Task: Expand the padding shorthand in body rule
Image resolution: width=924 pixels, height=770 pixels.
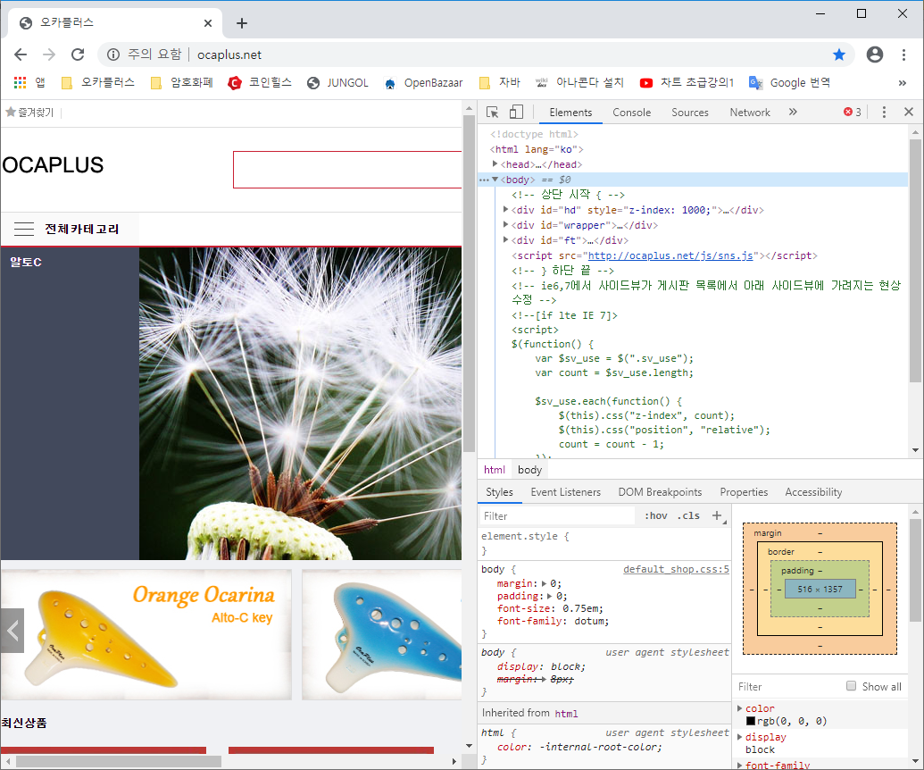Action: coord(550,597)
